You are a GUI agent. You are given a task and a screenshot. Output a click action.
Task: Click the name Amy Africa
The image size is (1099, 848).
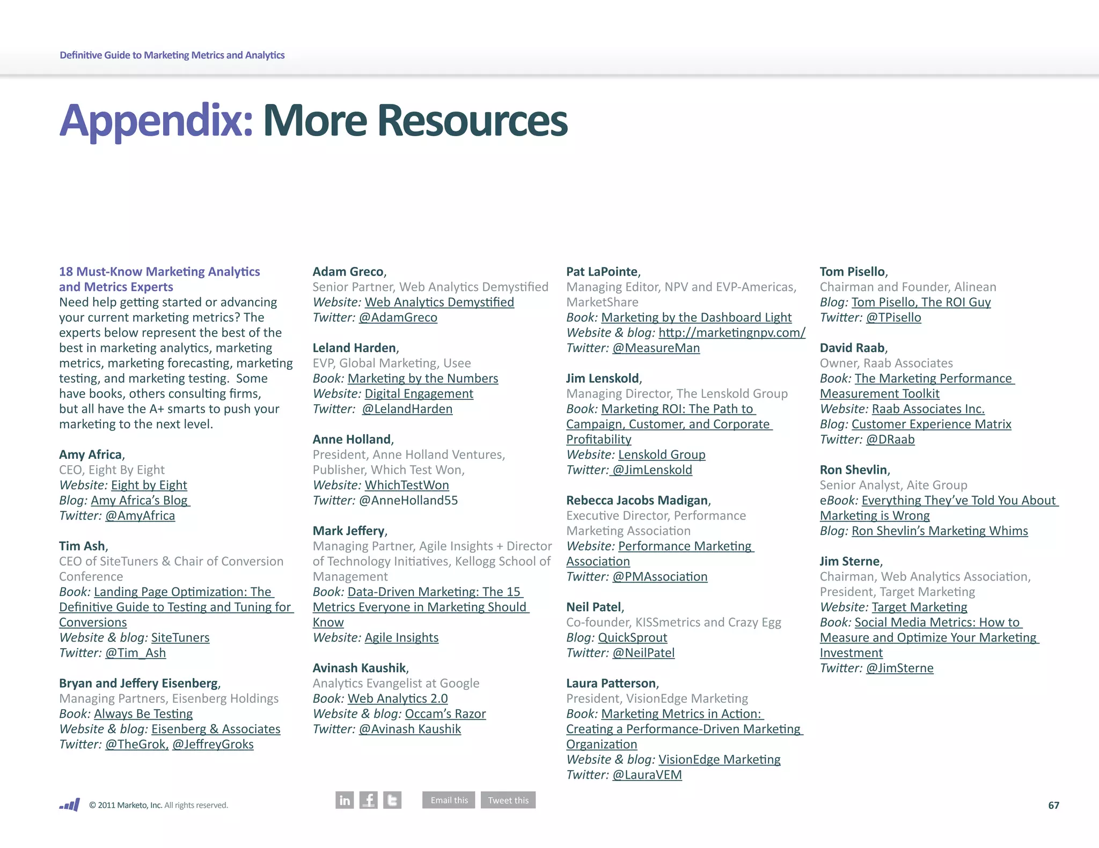point(91,455)
